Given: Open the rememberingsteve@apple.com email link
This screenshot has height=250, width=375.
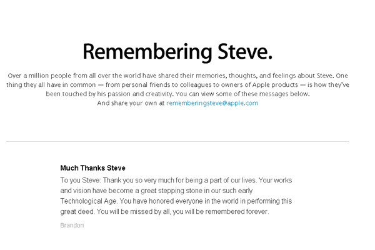Looking at the screenshot, I should (212, 103).
